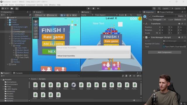Click the Play button in the toolbar
The image size is (187, 105).
(89, 8)
